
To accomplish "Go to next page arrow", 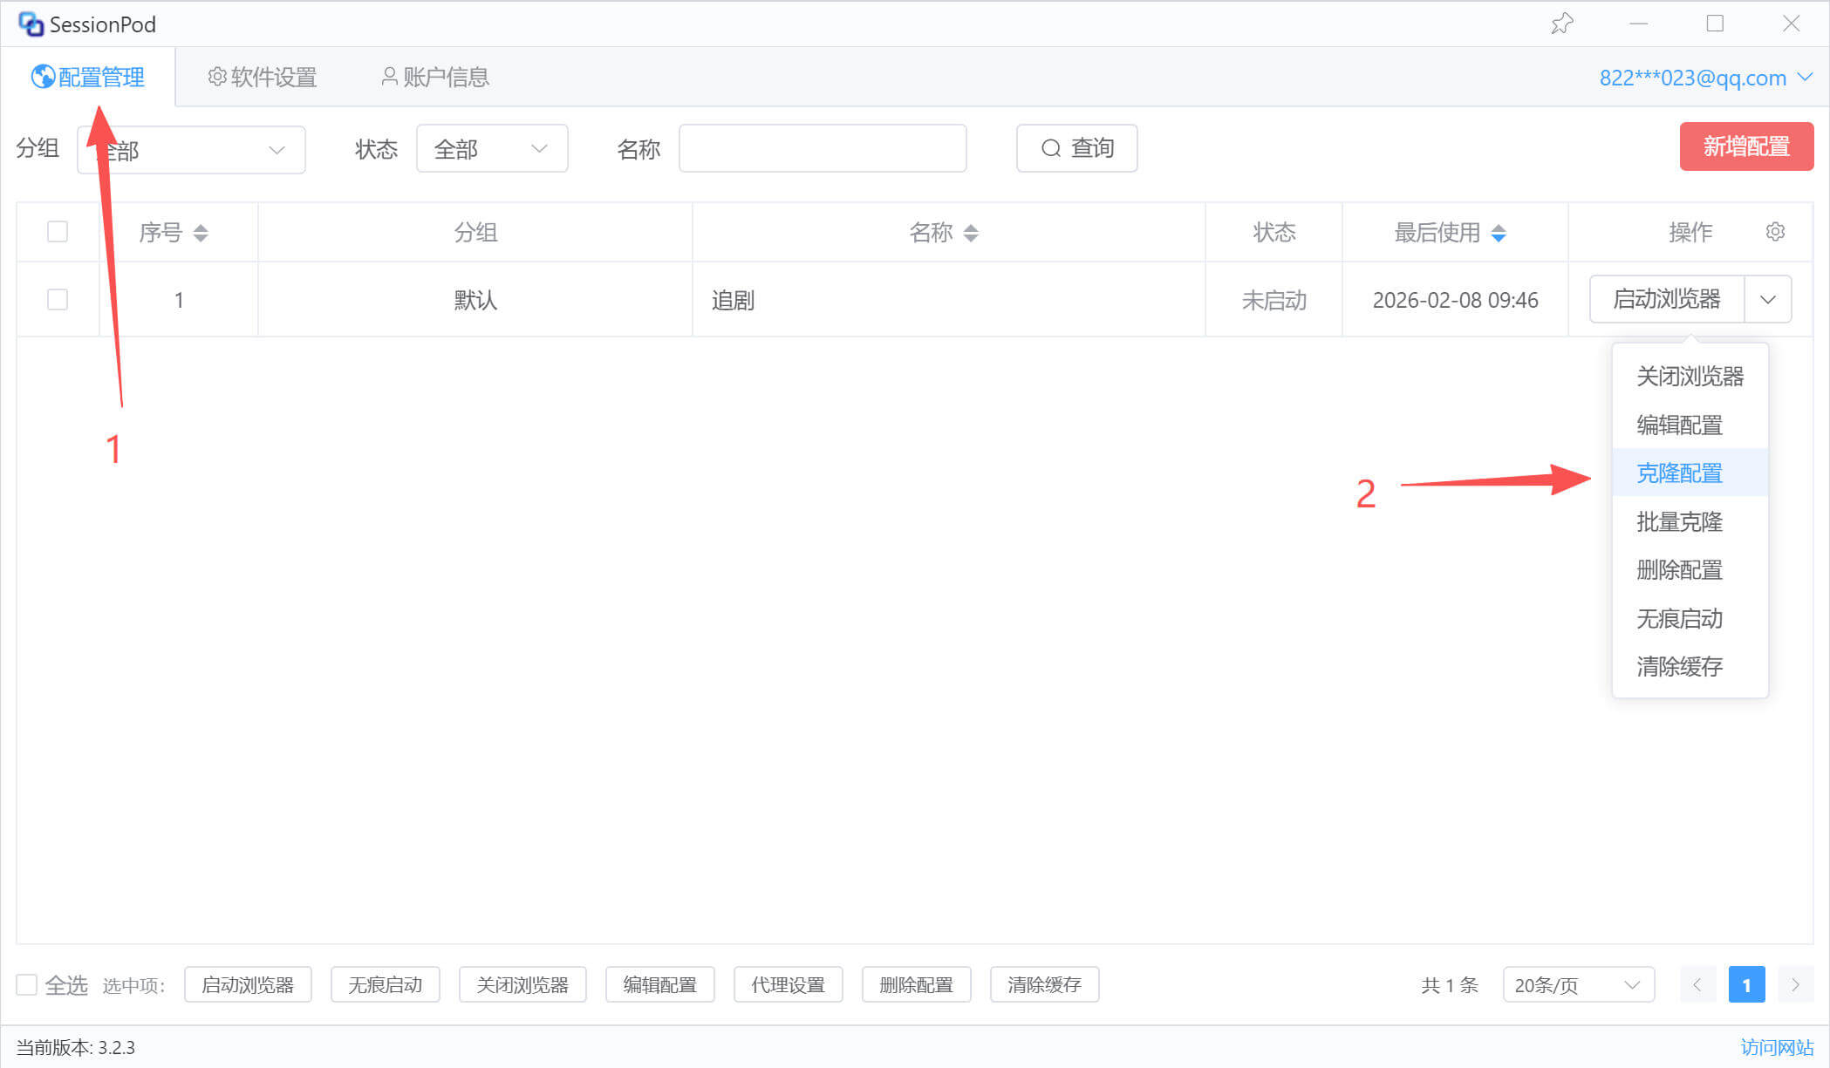I will pyautogui.click(x=1795, y=985).
